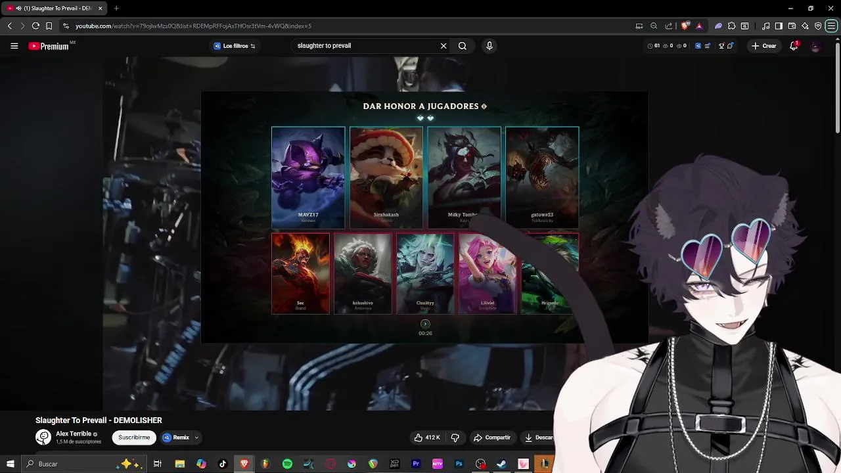841x473 pixels.
Task: Open a new browser tab with plus
Action: (x=116, y=8)
